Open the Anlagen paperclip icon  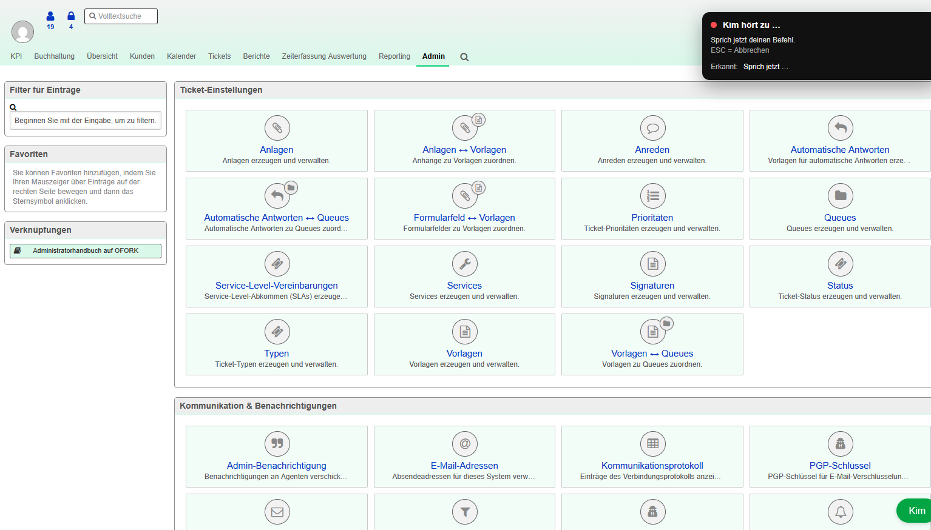point(277,128)
